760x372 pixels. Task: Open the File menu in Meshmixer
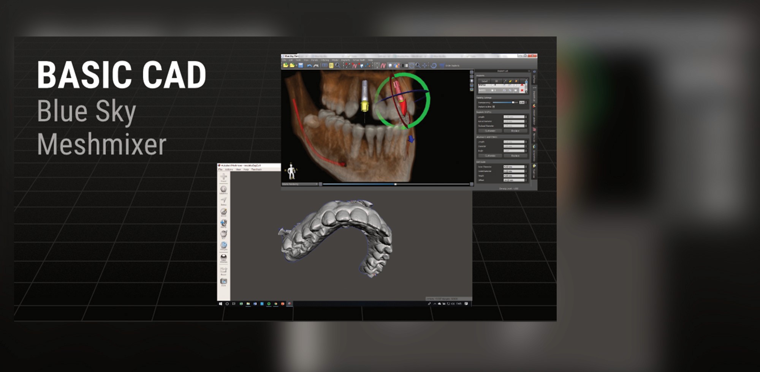coord(220,169)
